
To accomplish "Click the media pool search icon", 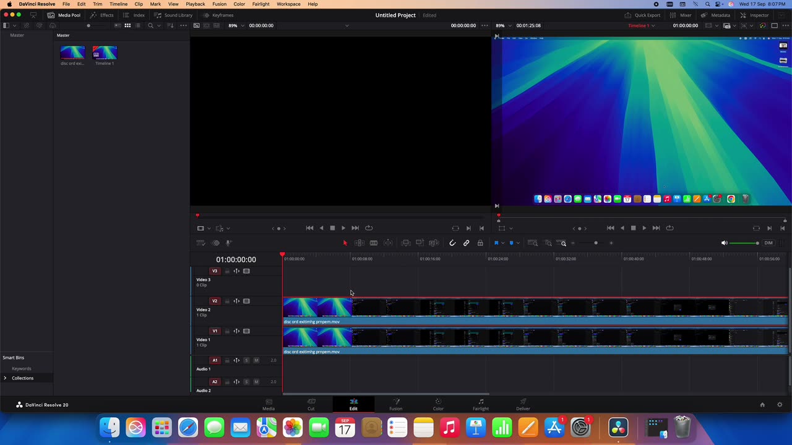I will 150,25.
